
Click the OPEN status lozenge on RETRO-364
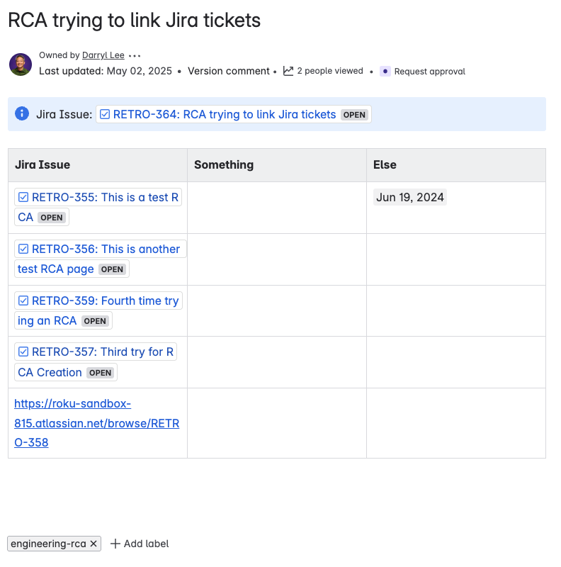[x=354, y=114]
